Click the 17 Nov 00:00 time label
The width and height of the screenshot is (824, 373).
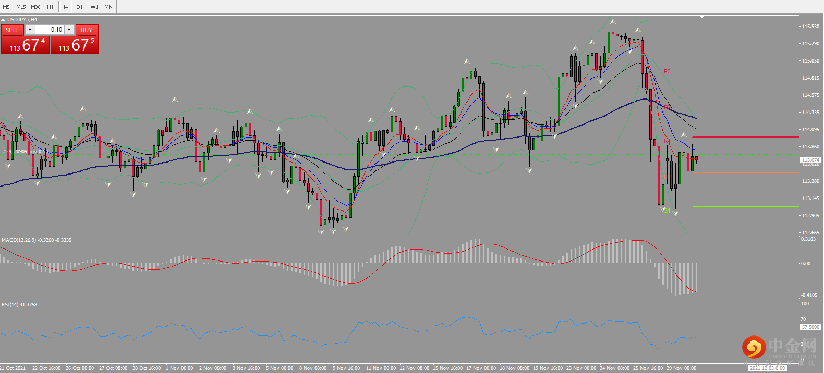481,368
